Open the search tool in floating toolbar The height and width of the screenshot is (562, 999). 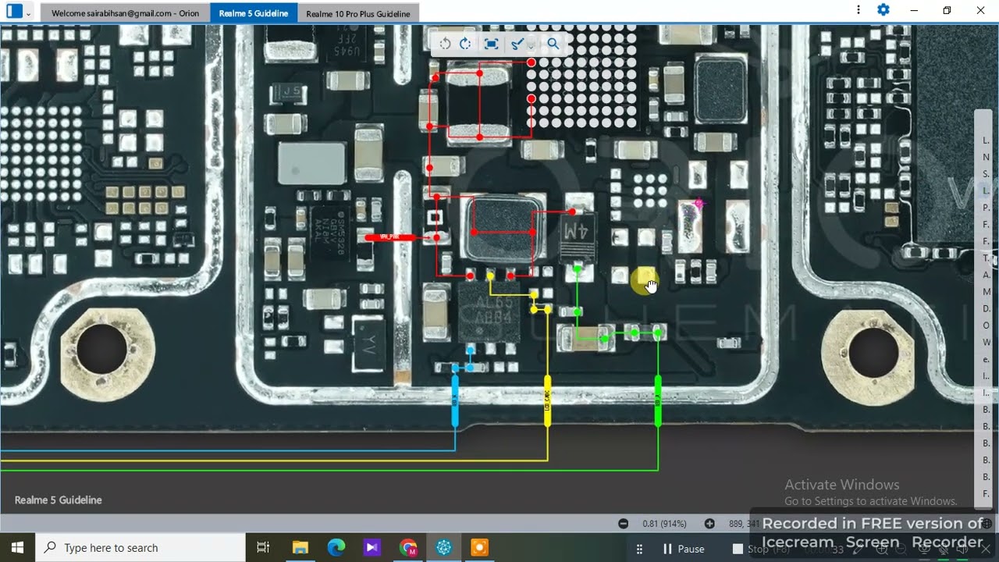coord(553,44)
